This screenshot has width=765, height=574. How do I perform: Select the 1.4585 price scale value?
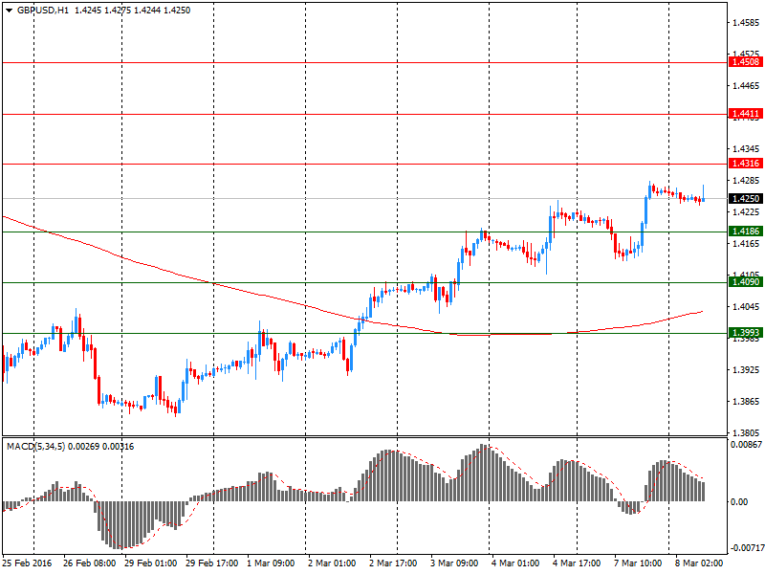(747, 22)
